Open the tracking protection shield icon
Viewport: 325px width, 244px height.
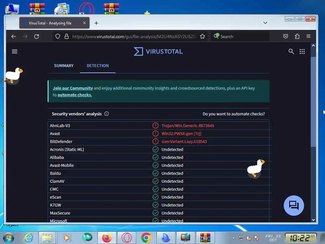click(58, 37)
